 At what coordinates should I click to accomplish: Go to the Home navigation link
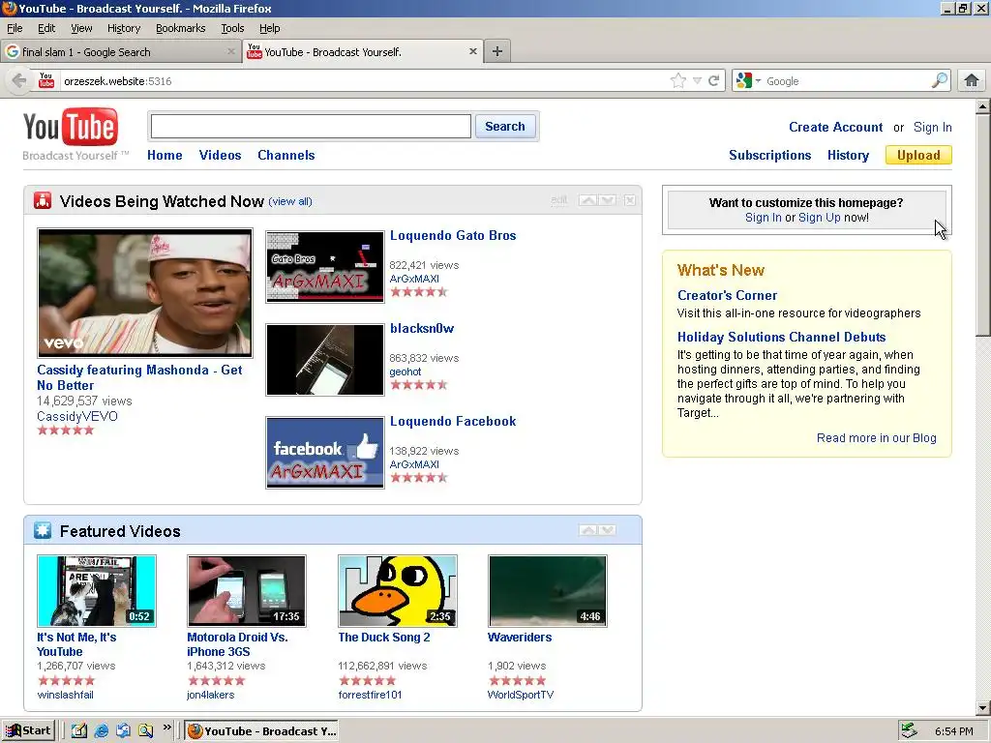[165, 156]
